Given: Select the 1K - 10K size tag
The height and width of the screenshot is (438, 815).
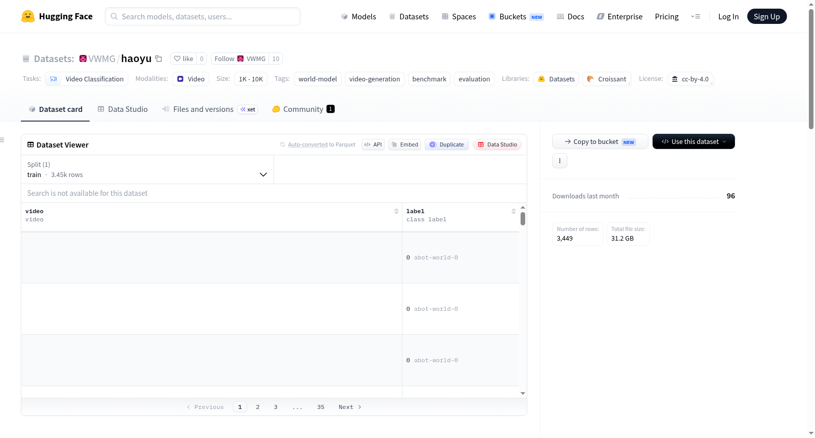Looking at the screenshot, I should click(x=251, y=79).
